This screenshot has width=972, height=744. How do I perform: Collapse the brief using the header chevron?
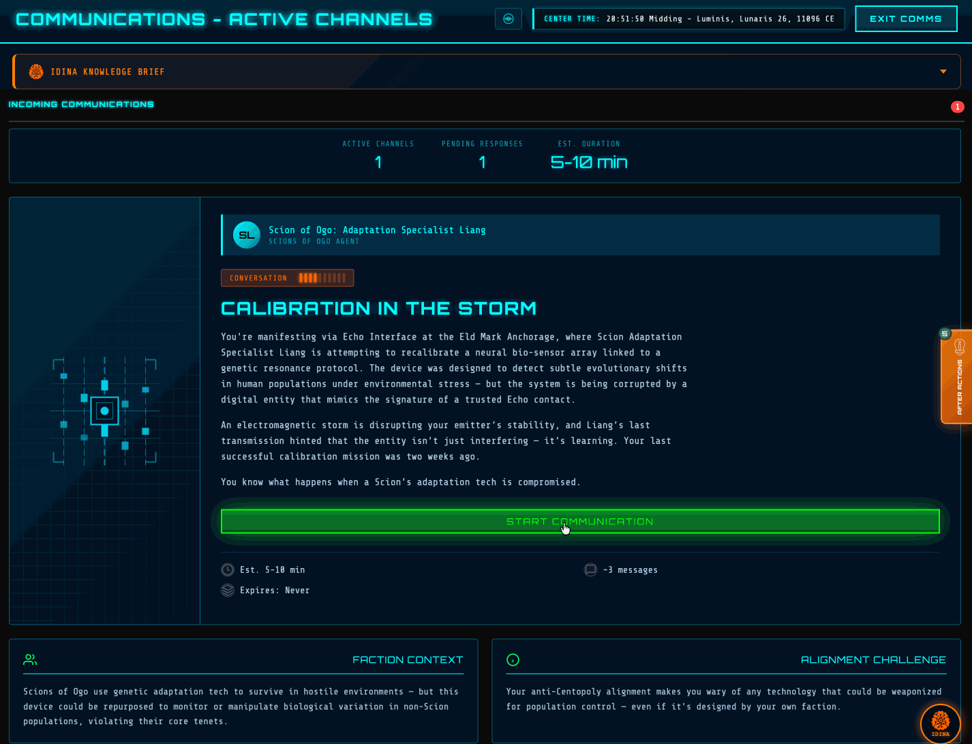[x=943, y=71]
